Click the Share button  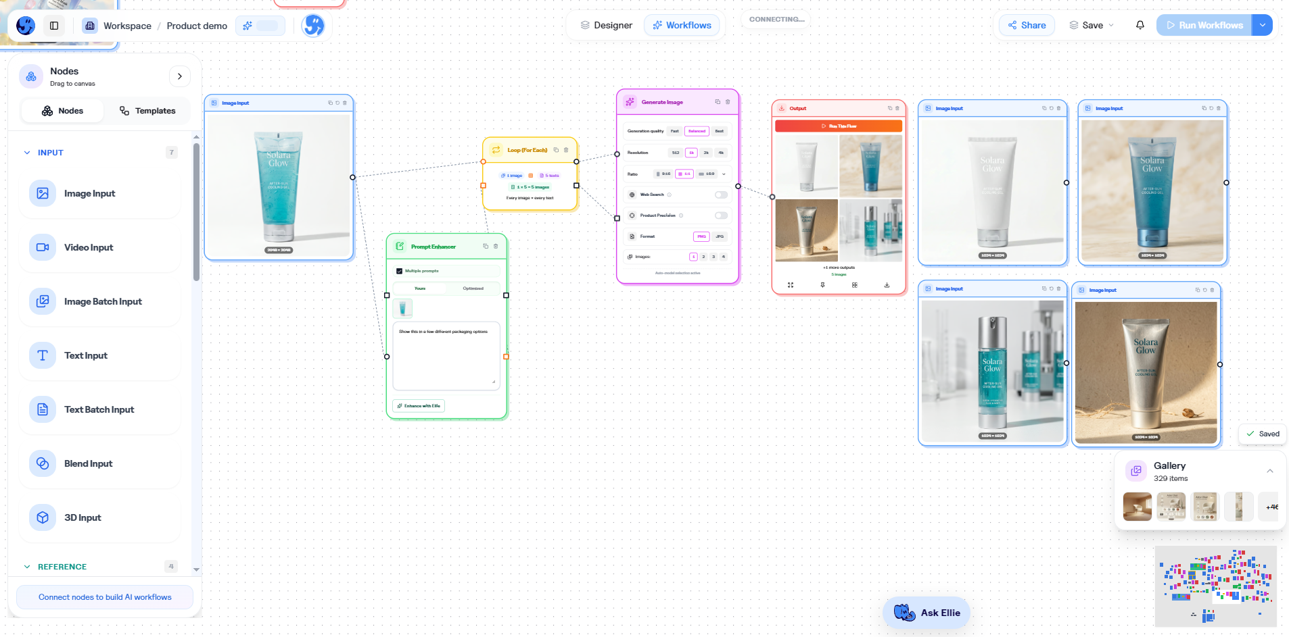point(1027,25)
